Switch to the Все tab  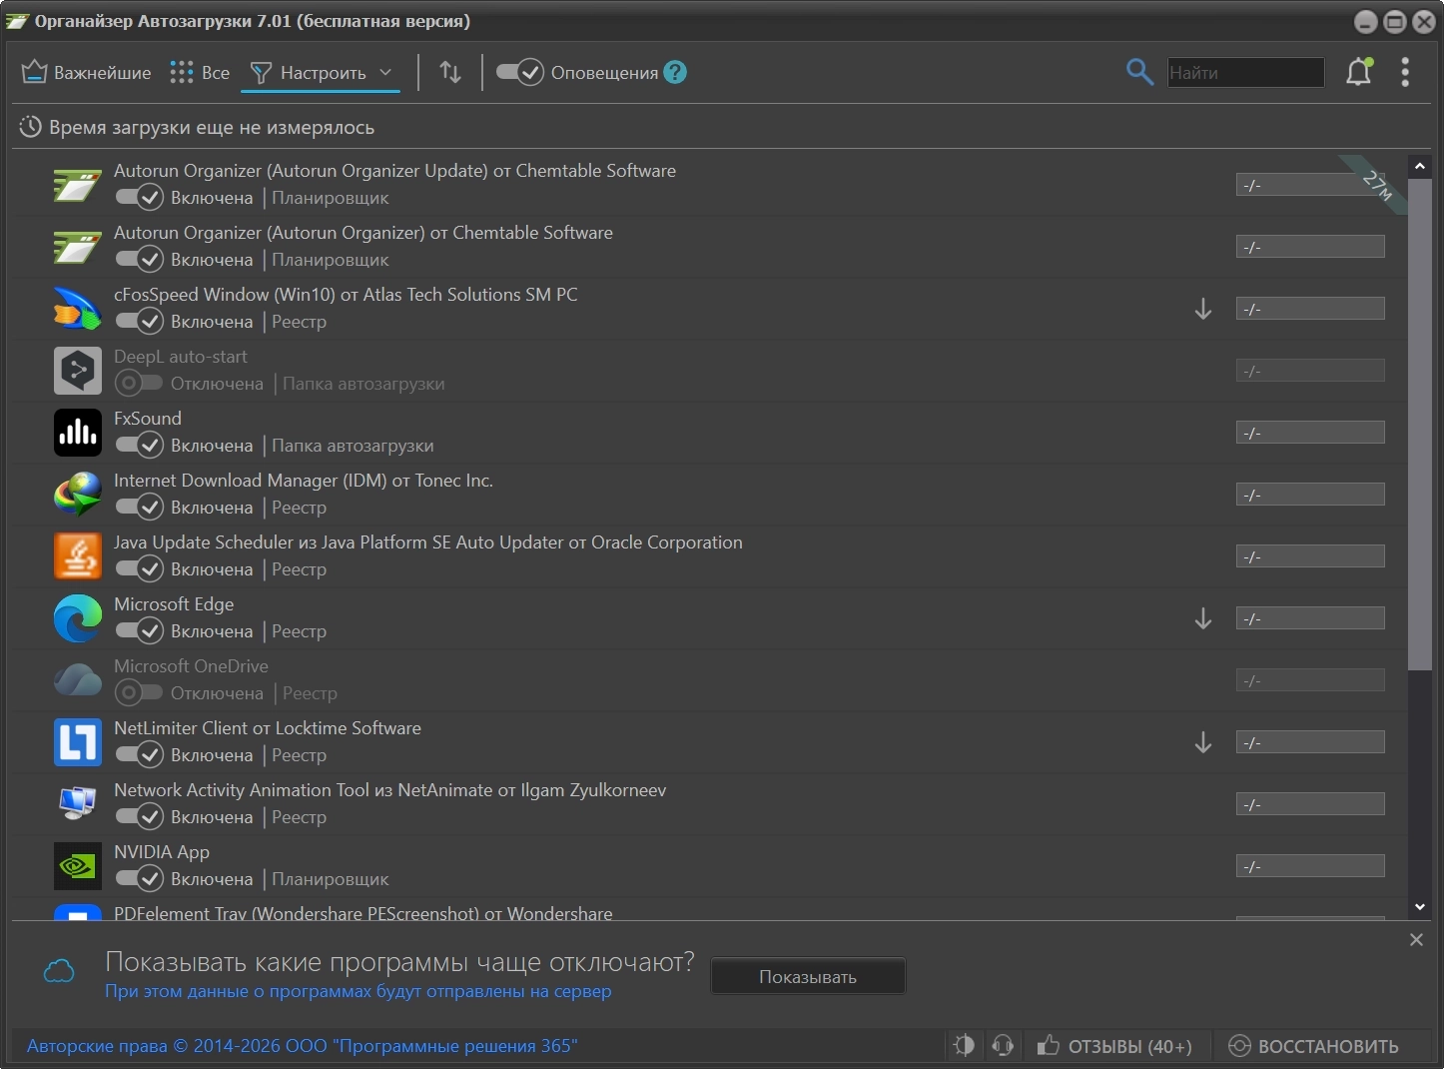[200, 72]
